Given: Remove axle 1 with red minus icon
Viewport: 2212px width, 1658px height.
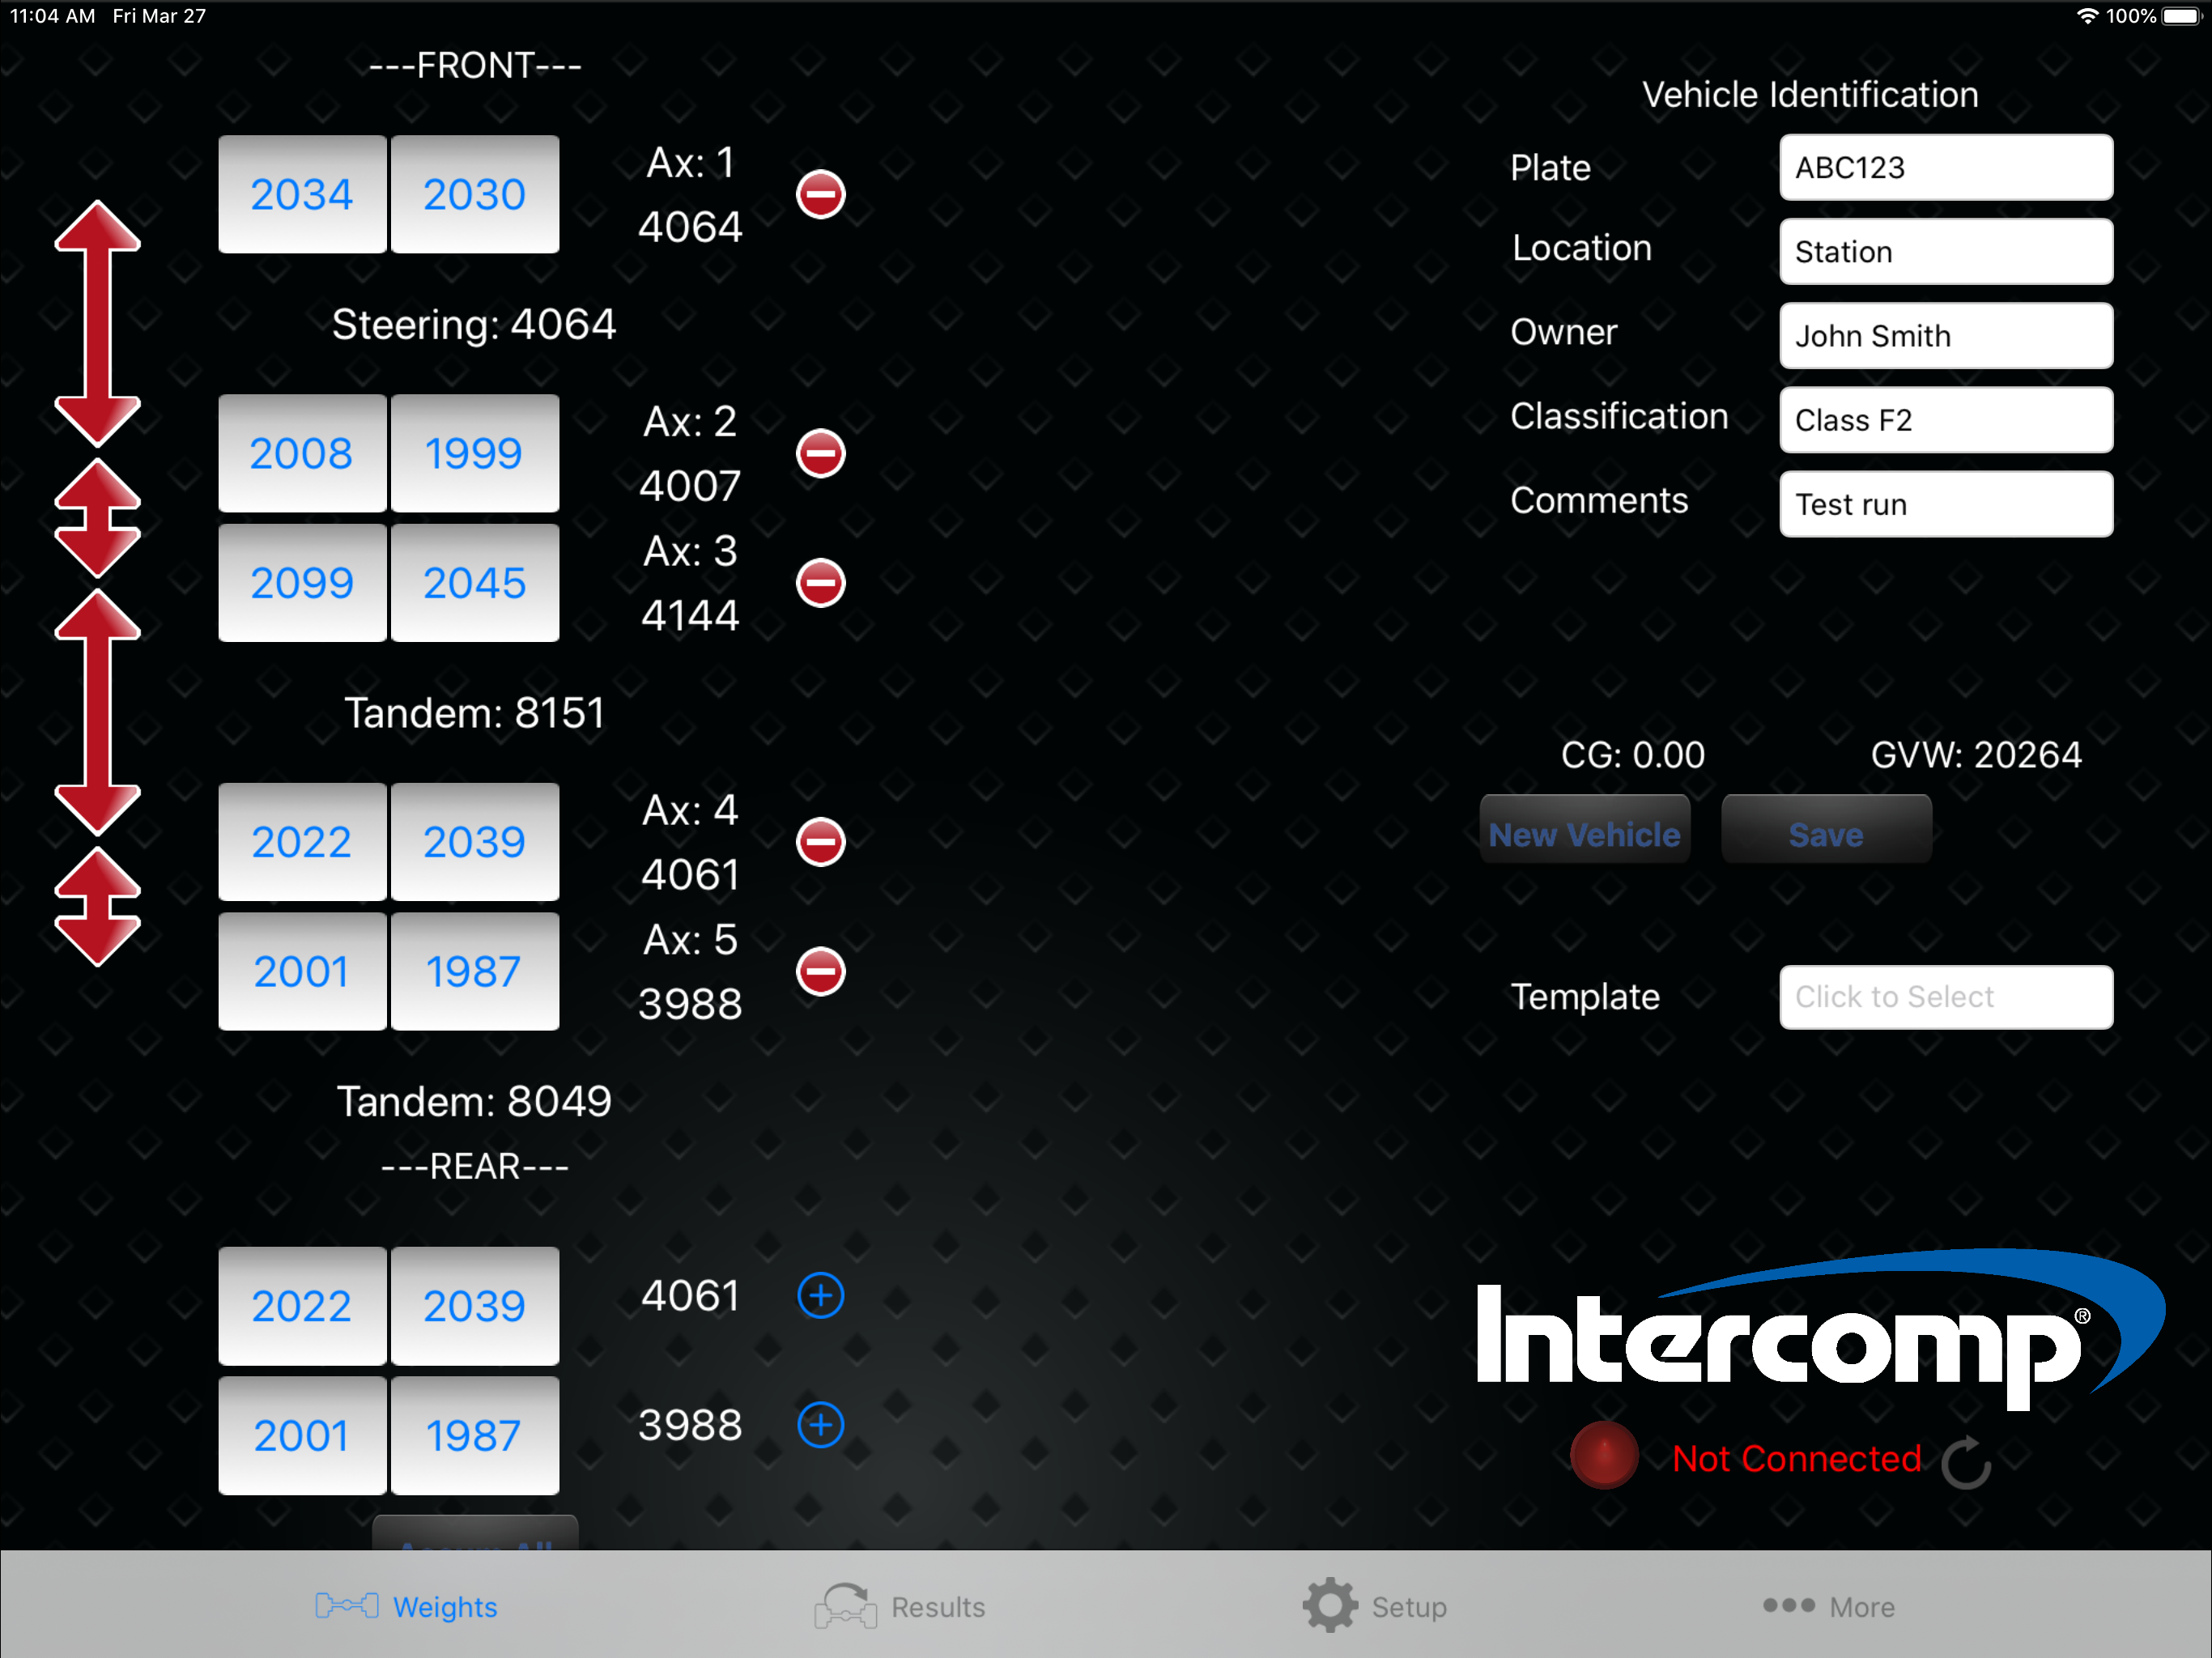Looking at the screenshot, I should point(820,194).
